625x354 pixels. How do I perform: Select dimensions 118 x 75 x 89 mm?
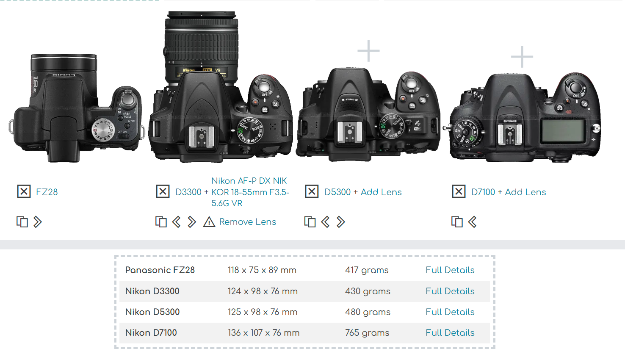pyautogui.click(x=262, y=270)
